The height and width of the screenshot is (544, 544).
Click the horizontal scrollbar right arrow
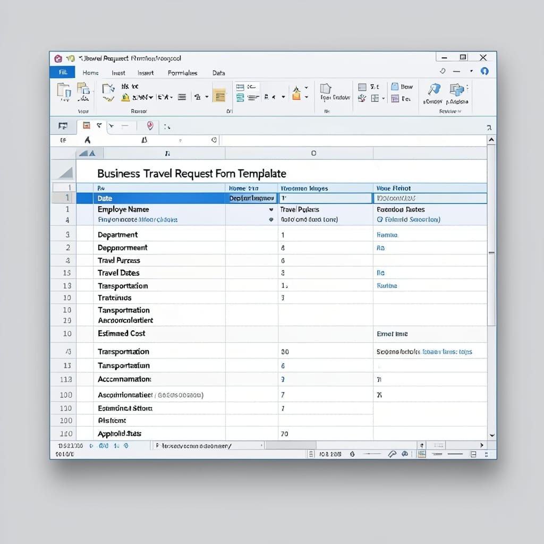481,445
